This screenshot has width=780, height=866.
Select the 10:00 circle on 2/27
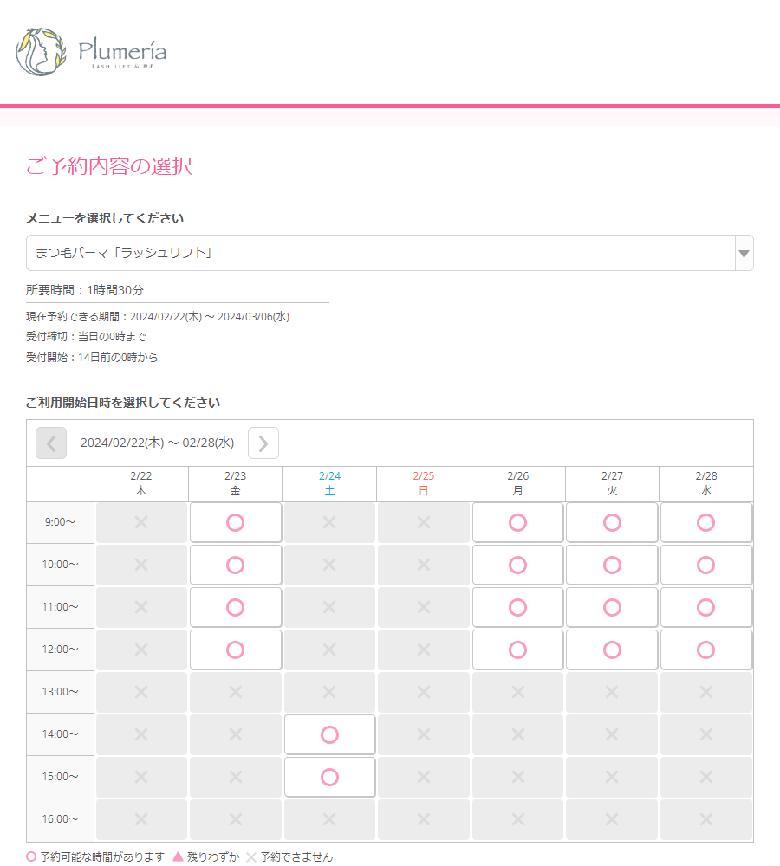612,565
